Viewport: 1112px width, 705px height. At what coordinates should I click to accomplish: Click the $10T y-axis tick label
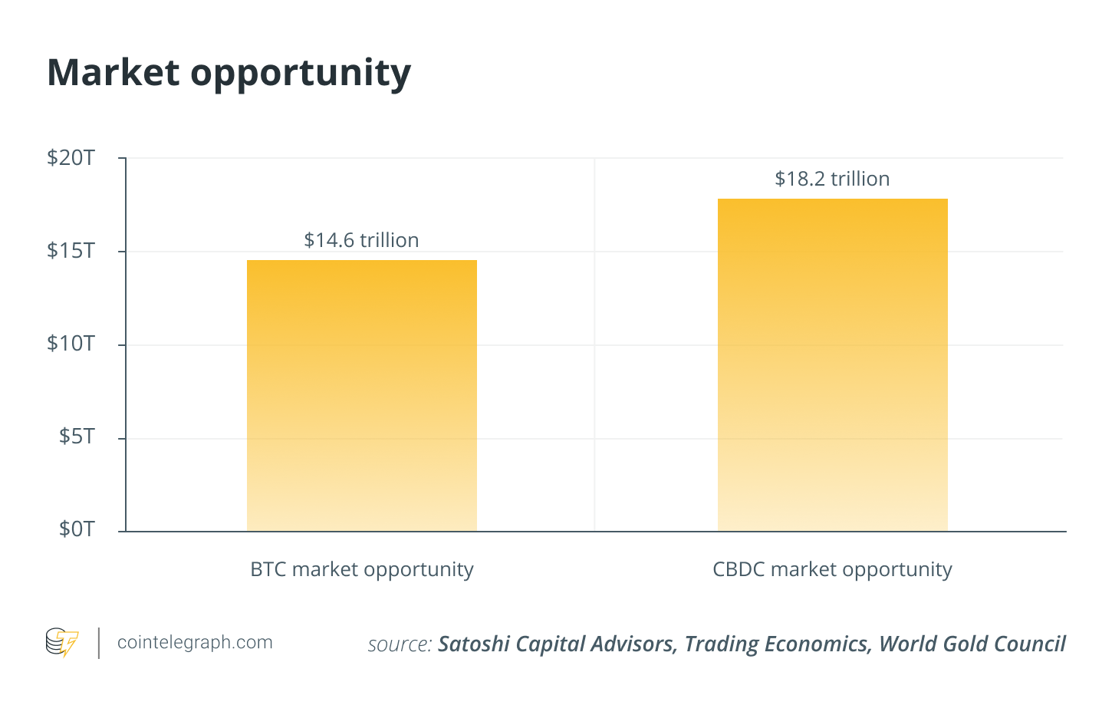coord(71,344)
